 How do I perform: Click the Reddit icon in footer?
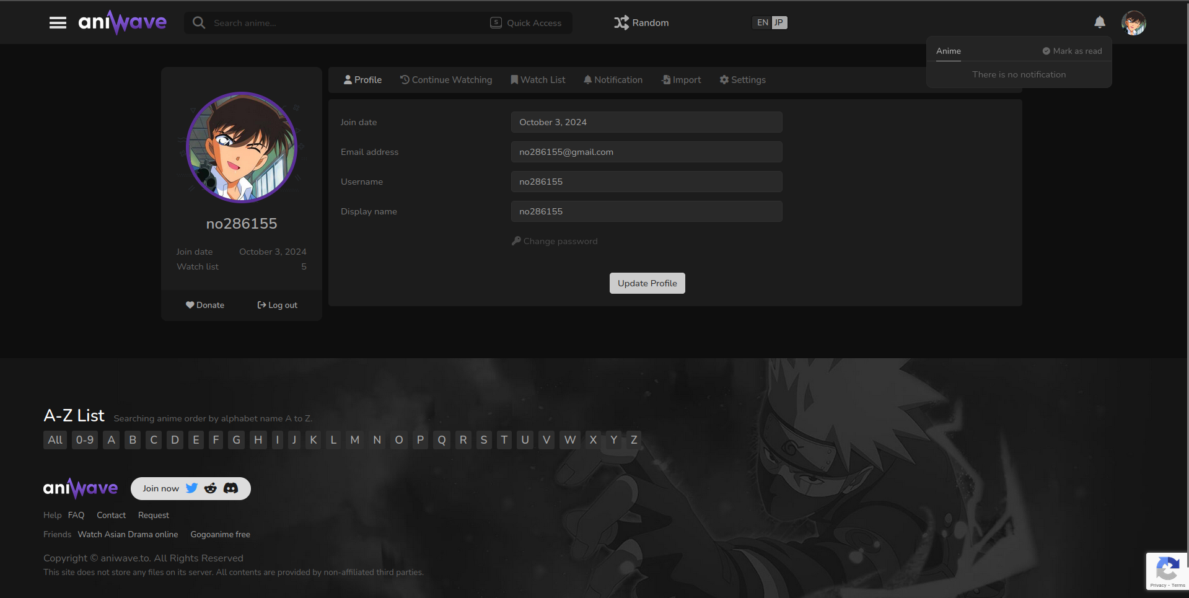pyautogui.click(x=211, y=488)
